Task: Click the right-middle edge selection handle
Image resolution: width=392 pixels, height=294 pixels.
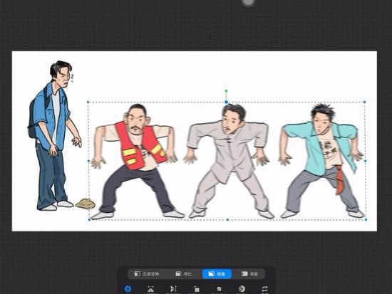Action: pos(365,161)
